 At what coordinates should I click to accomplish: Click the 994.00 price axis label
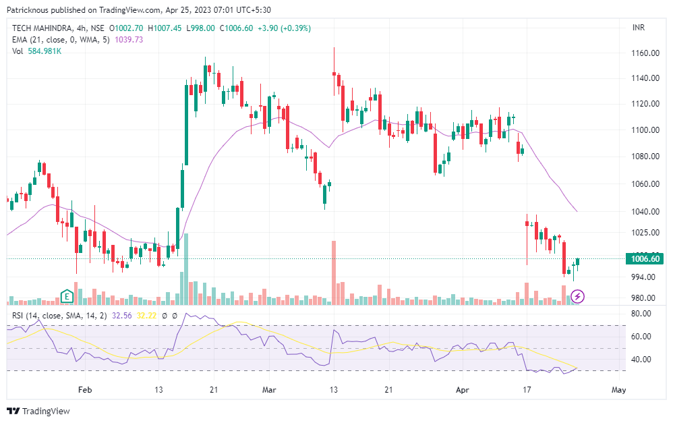643,277
